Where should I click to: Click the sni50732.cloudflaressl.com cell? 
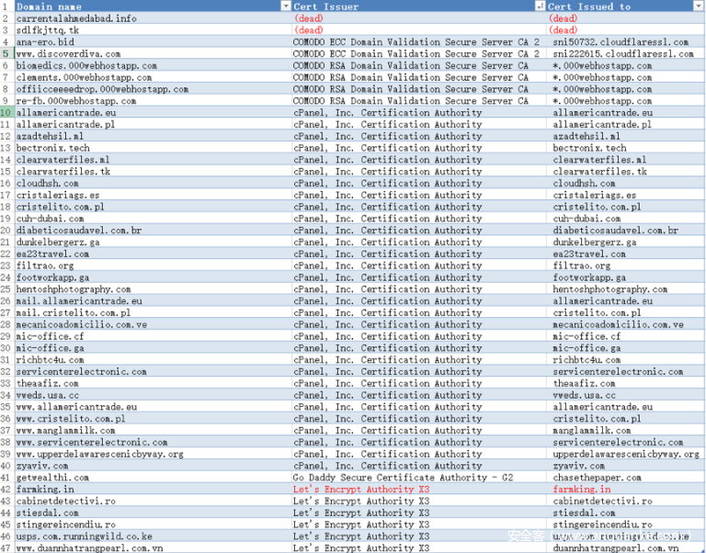point(621,42)
